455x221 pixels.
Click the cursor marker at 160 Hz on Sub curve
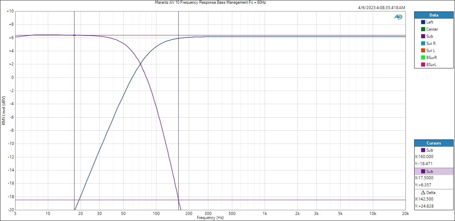point(178,200)
